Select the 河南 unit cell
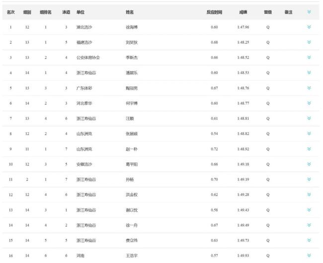The image size is (323, 263). [x=81, y=256]
